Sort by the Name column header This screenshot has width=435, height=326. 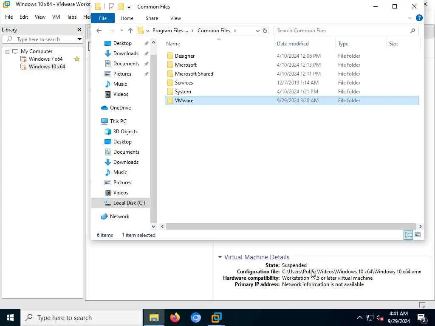[x=219, y=44]
